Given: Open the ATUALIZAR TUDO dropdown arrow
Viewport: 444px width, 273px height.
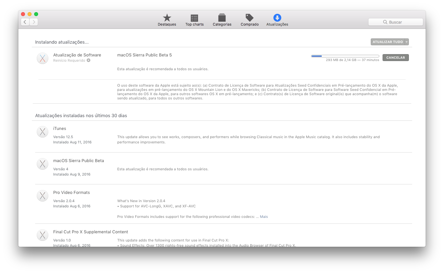Looking at the screenshot, I should tap(407, 42).
